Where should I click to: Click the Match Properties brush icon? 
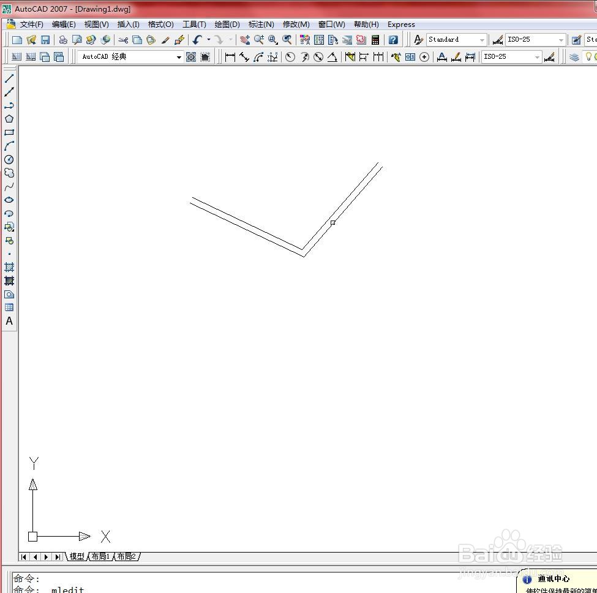click(x=165, y=40)
